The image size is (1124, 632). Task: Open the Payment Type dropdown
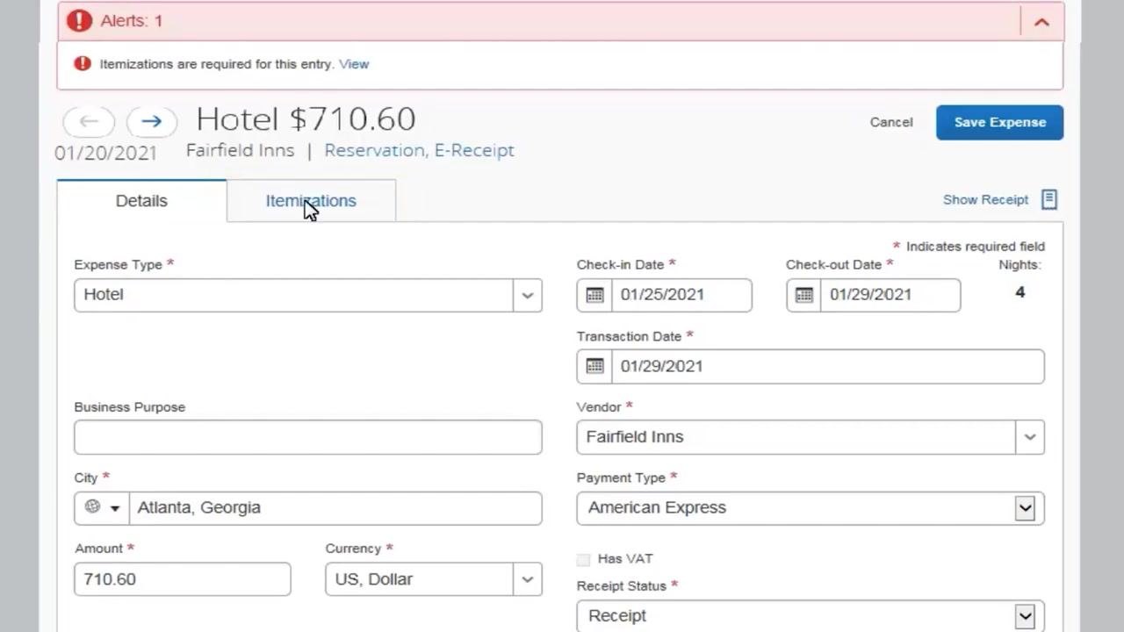click(x=1025, y=507)
